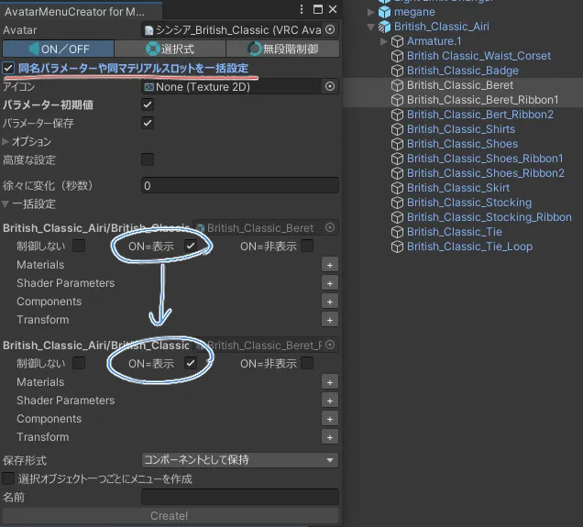Click the Avatar field object picker icon
The width and height of the screenshot is (583, 527).
(330, 29)
